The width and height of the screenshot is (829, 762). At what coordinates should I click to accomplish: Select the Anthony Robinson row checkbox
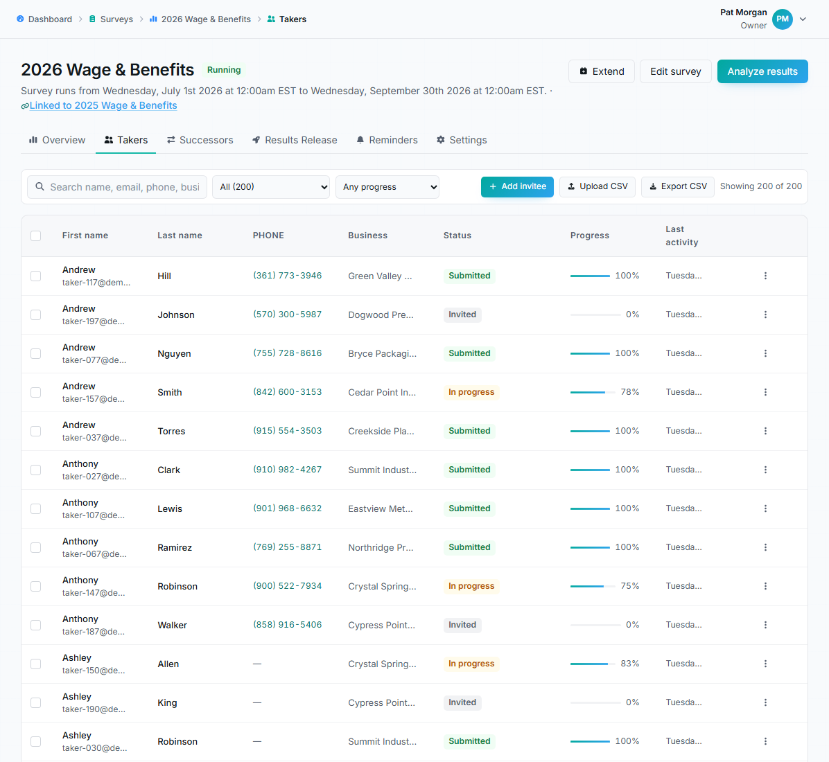pos(36,587)
